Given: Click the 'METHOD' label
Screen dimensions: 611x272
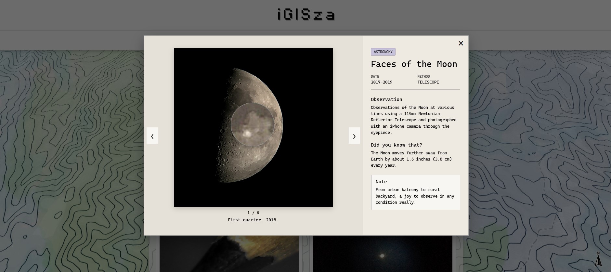Looking at the screenshot, I should coord(423,76).
